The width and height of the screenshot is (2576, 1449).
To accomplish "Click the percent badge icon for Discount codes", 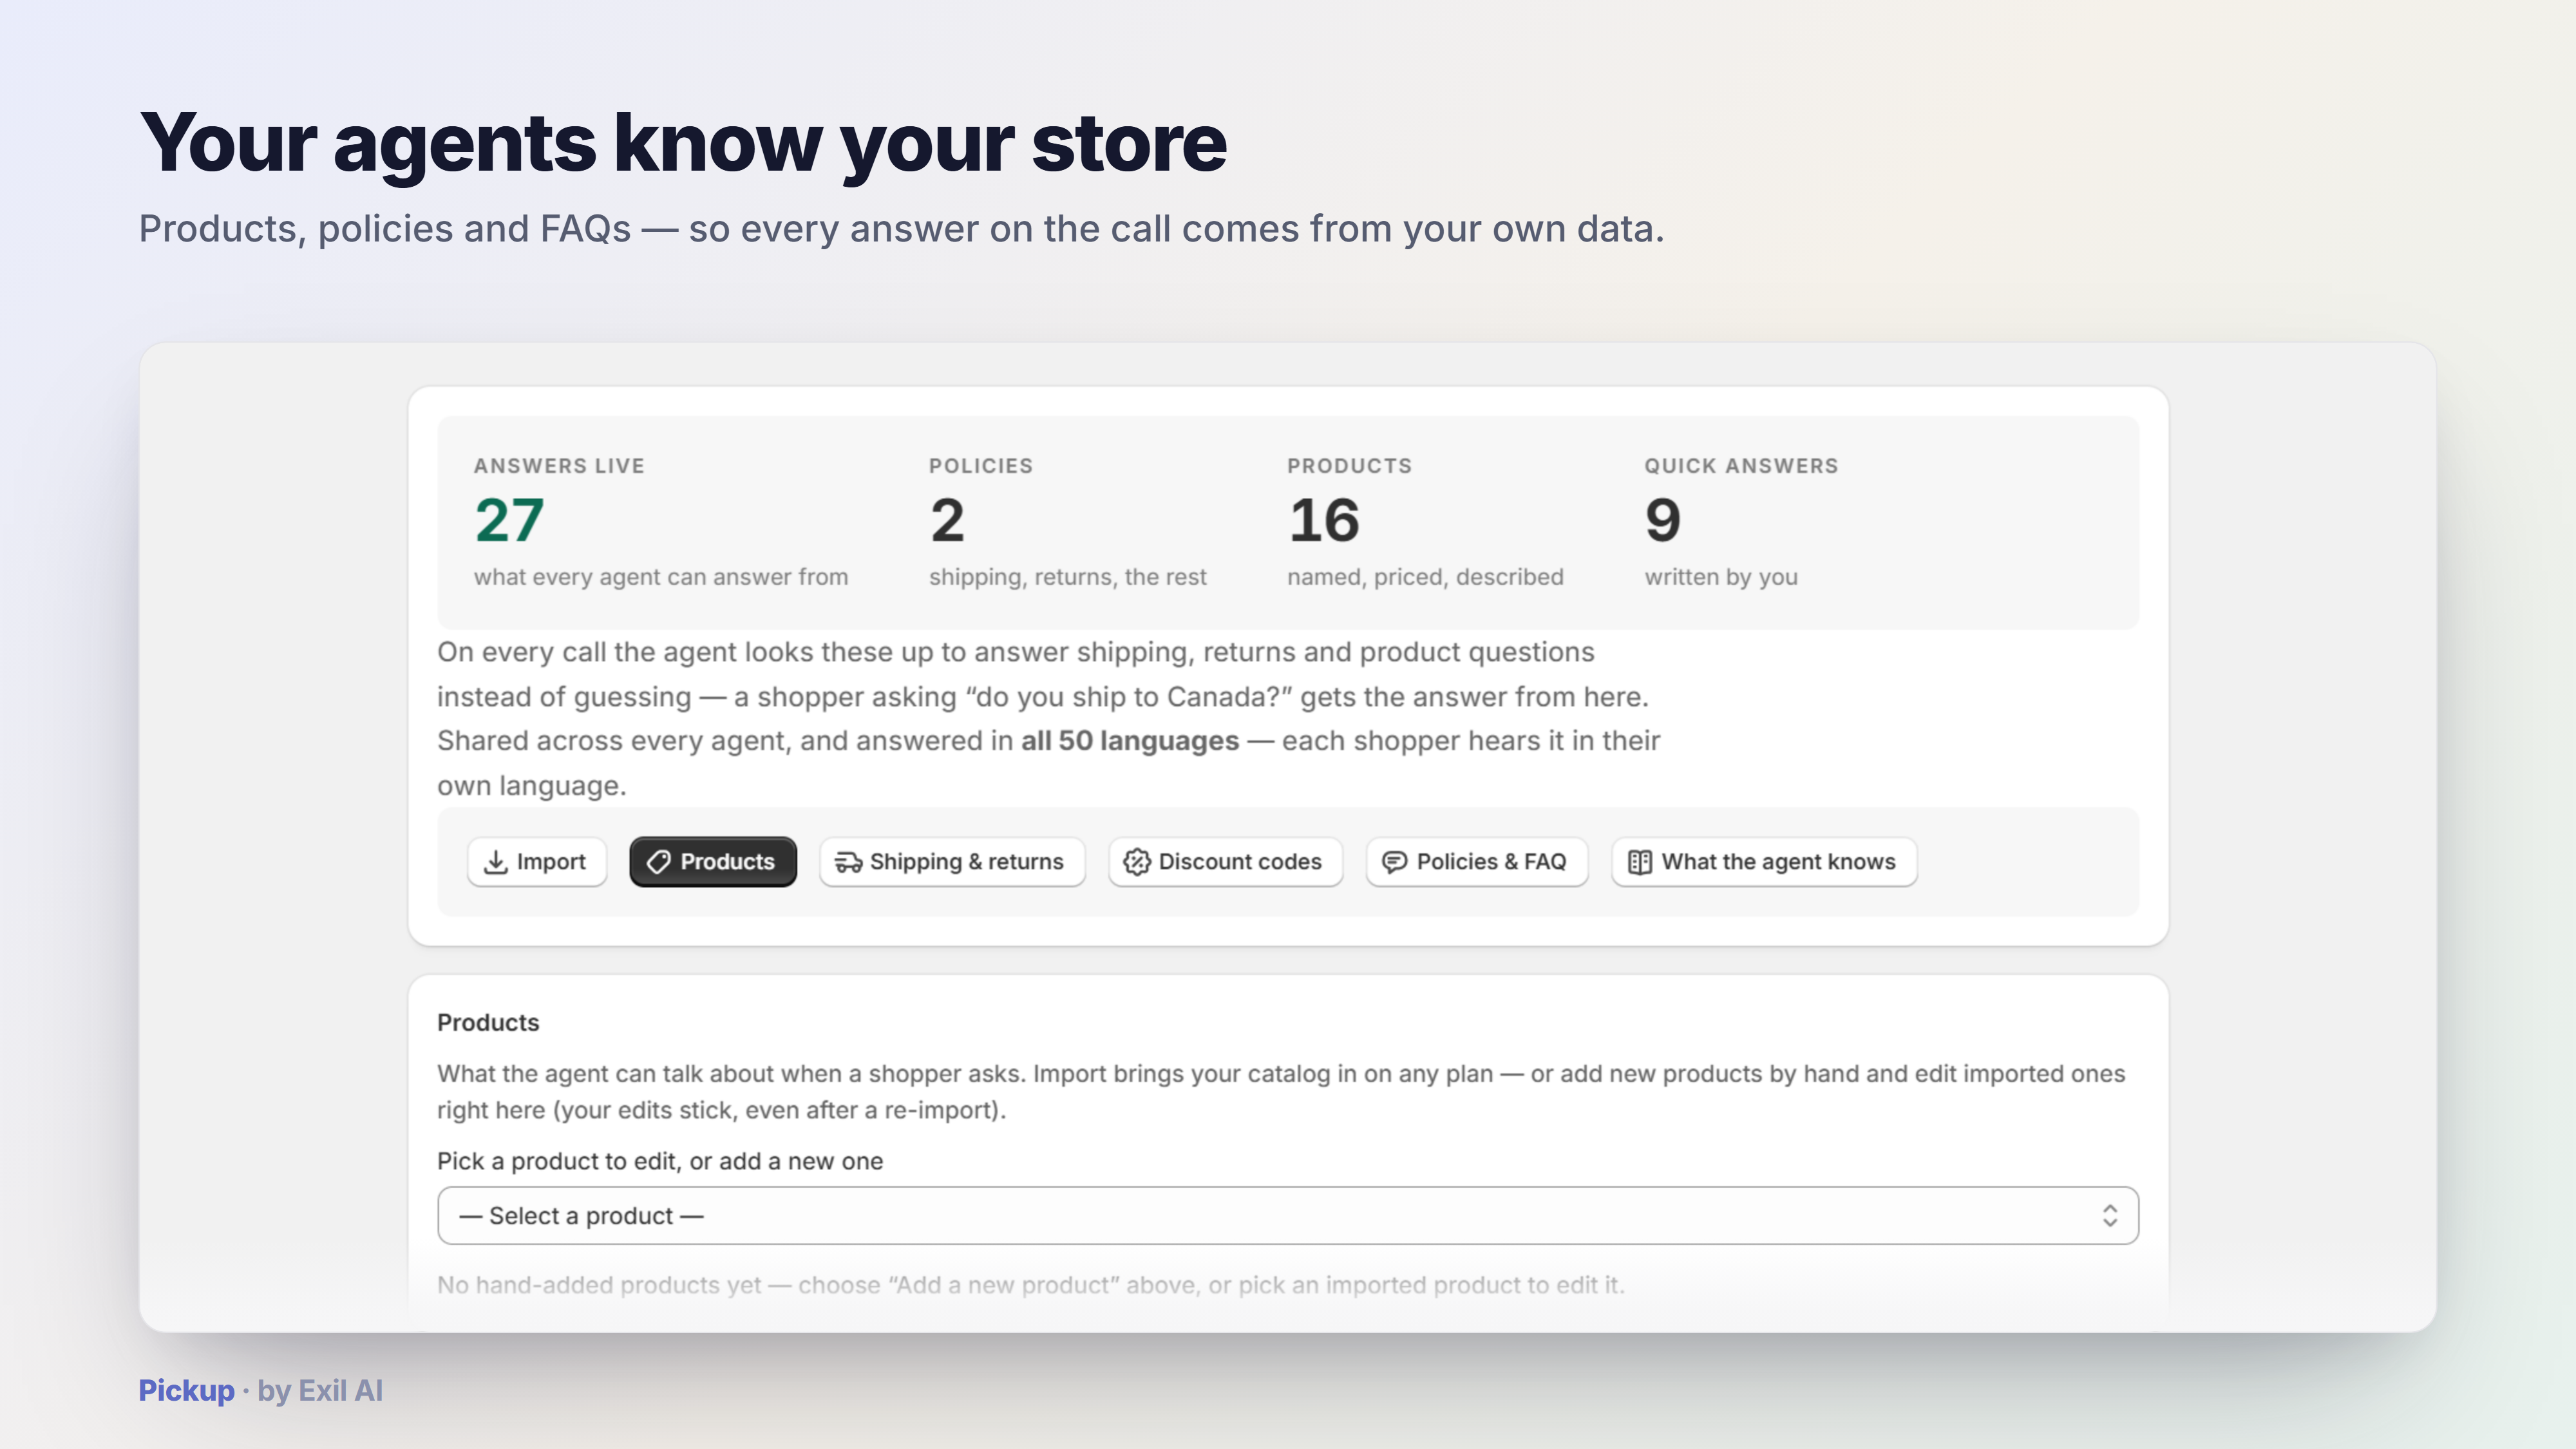I will point(1136,862).
